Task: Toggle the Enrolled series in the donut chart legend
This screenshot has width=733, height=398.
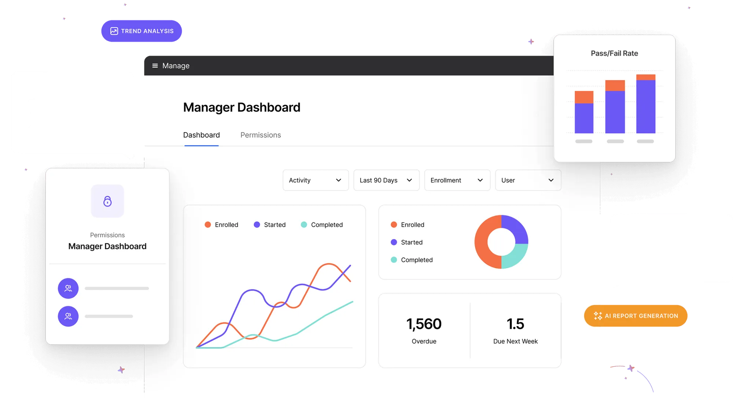Action: [x=412, y=225]
